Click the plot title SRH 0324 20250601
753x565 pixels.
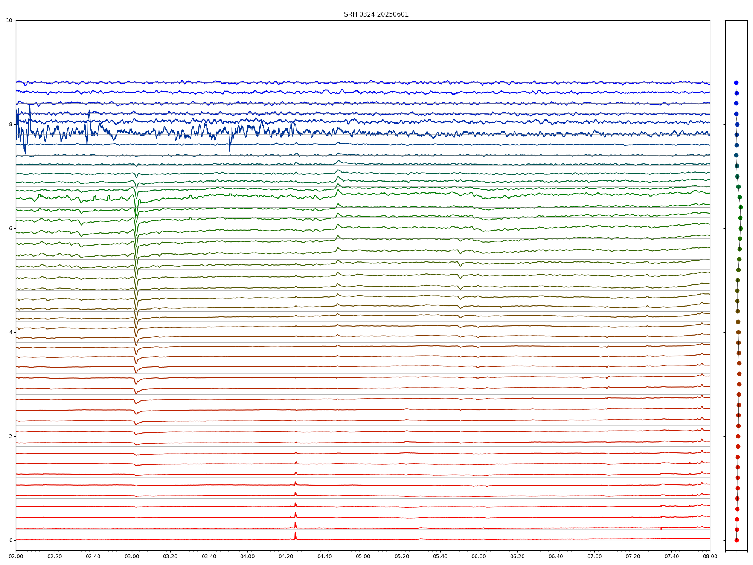376,14
